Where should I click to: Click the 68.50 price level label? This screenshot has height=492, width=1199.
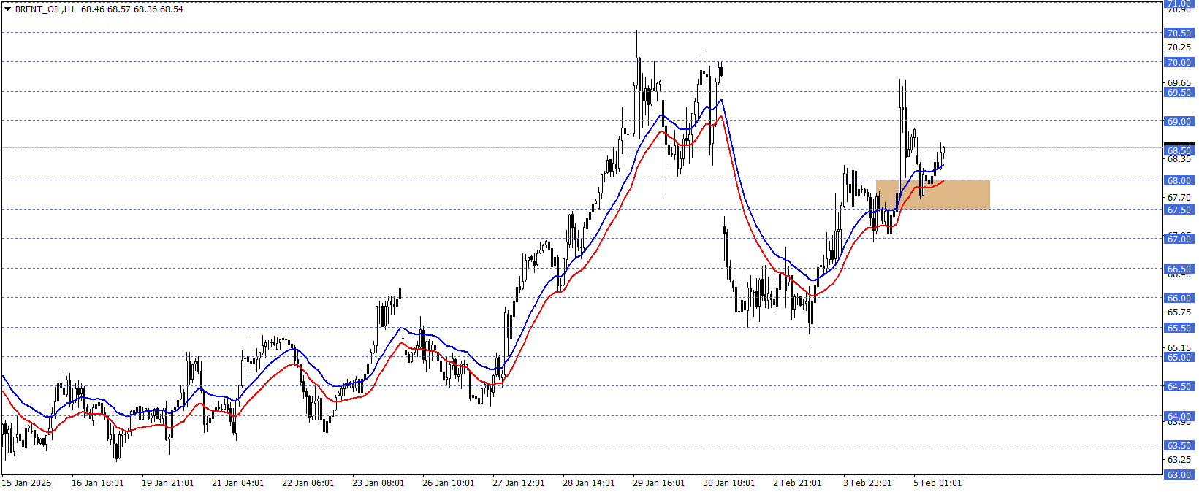click(x=1179, y=150)
